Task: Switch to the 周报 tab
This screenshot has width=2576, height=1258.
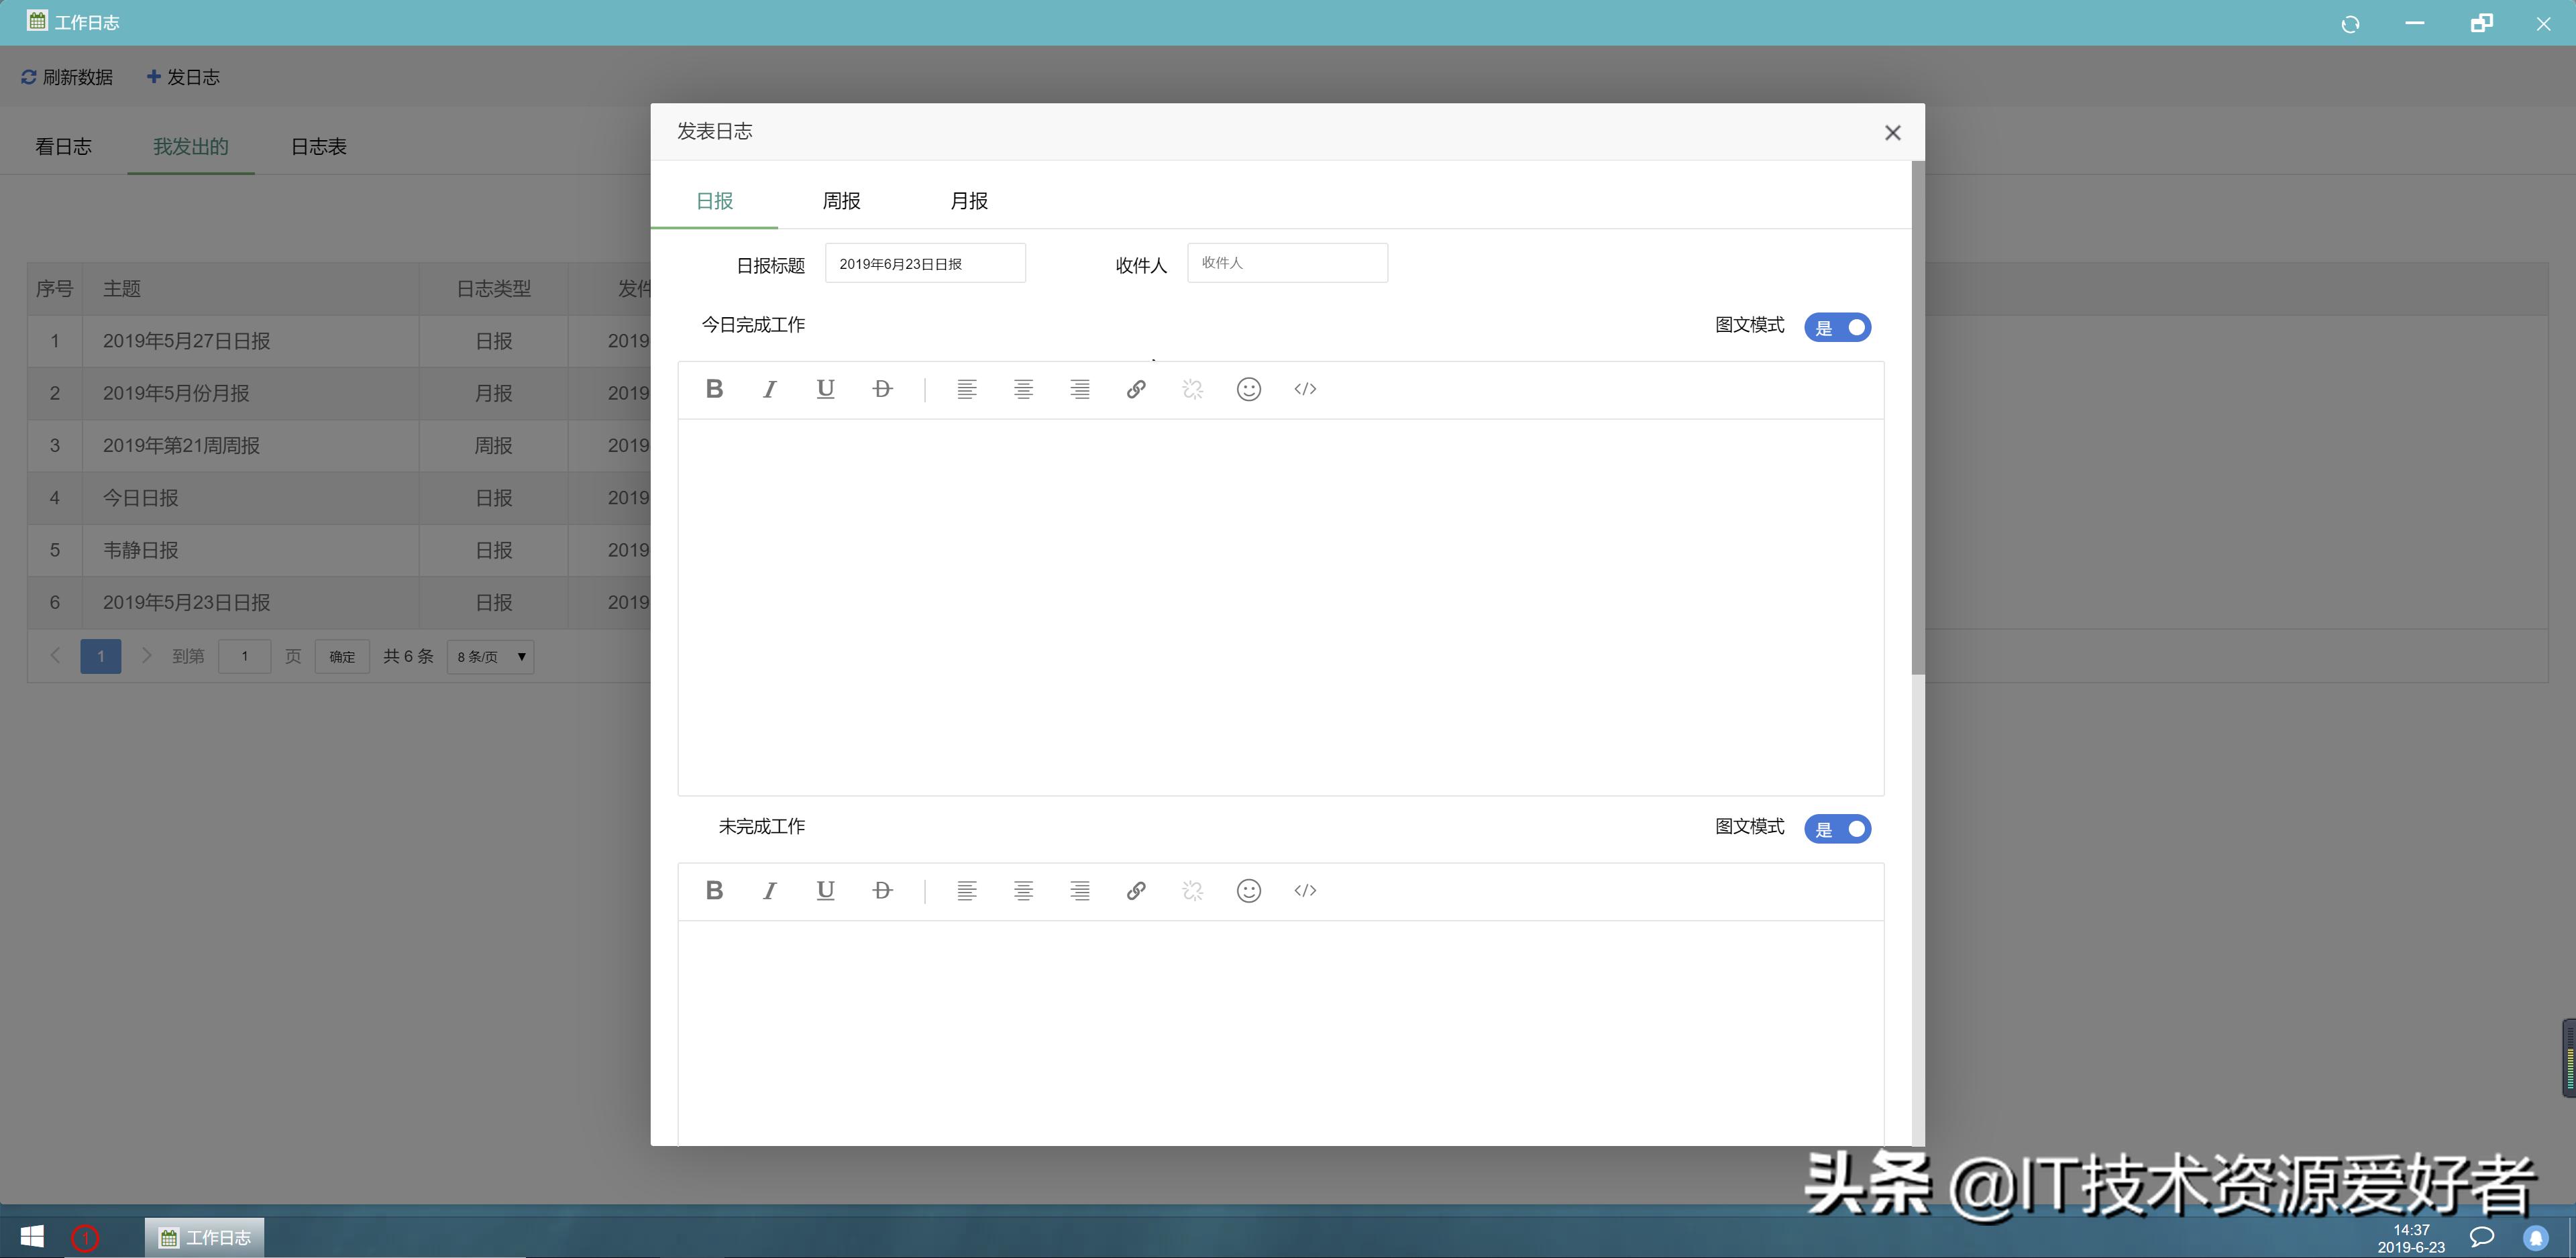Action: pyautogui.click(x=841, y=200)
